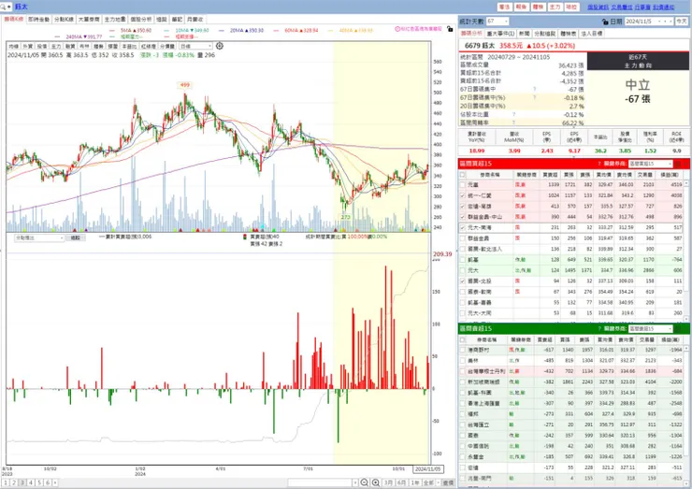
Task: Click the buy table vertical scrollbar
Action: pyautogui.click(x=686, y=251)
